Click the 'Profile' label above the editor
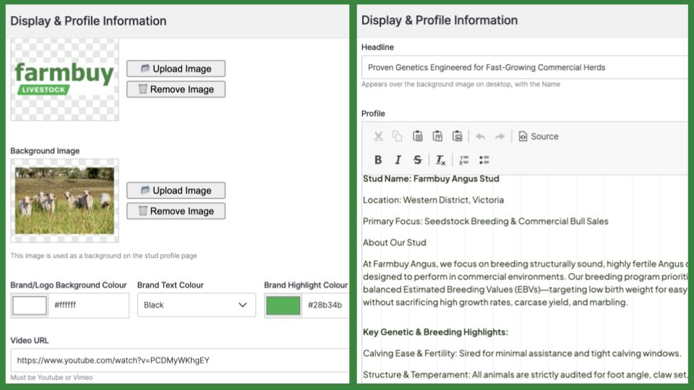The image size is (694, 390). 373,113
